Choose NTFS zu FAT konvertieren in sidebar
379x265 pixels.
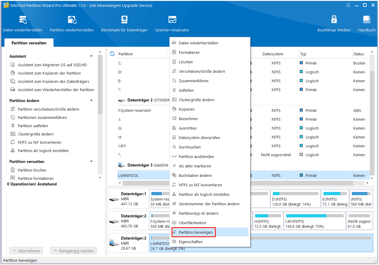(x=36, y=142)
